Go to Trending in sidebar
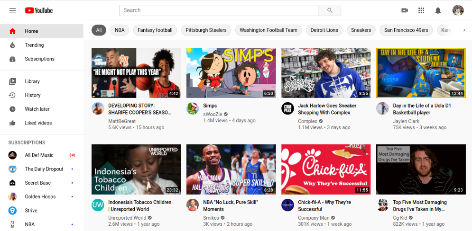The height and width of the screenshot is (231, 472). [x=34, y=45]
